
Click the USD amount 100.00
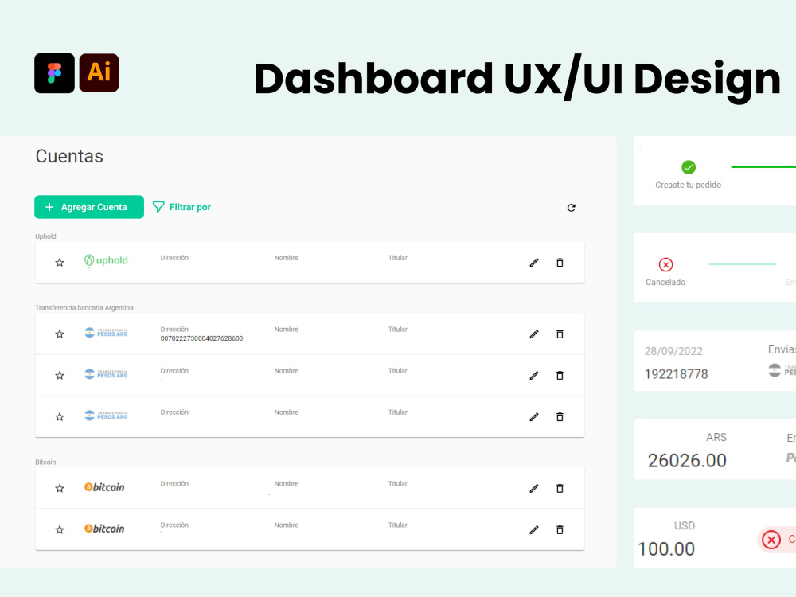pyautogui.click(x=666, y=548)
